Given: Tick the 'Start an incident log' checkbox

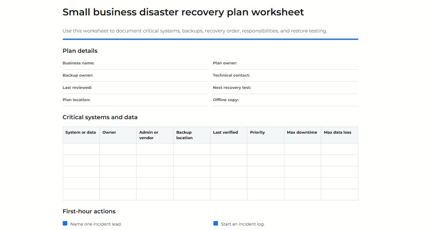Looking at the screenshot, I should [215, 223].
